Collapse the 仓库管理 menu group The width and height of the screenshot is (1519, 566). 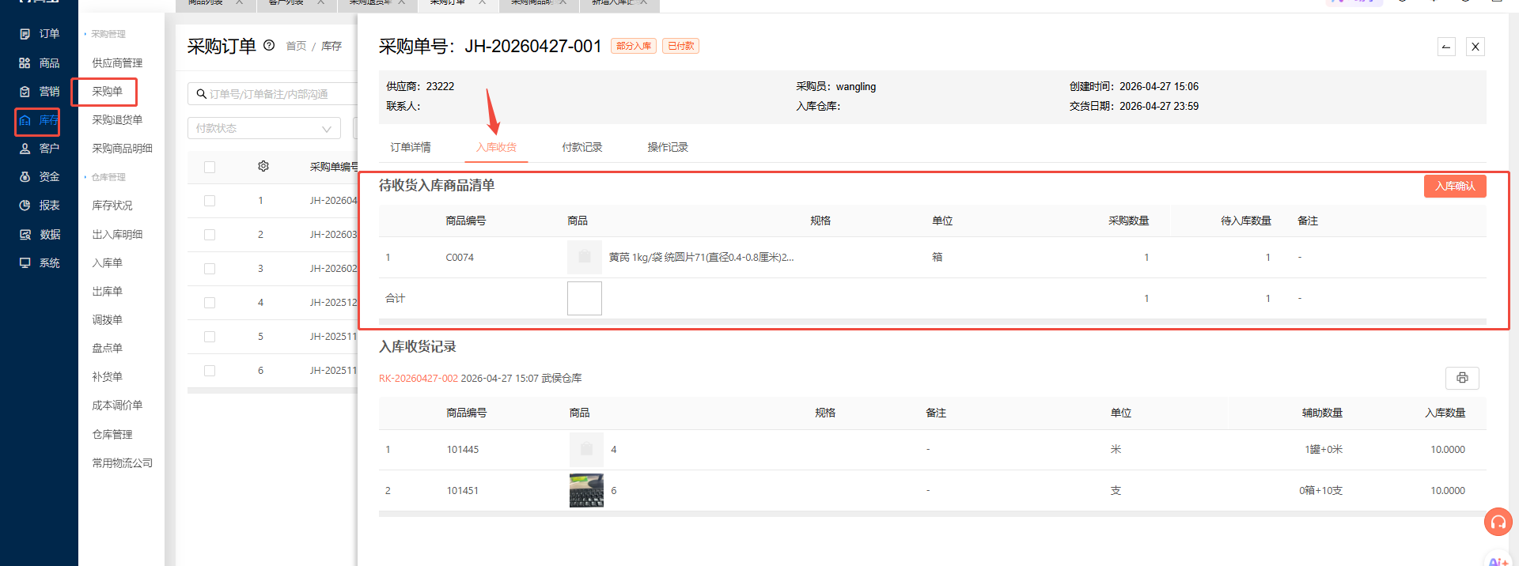[x=105, y=177]
